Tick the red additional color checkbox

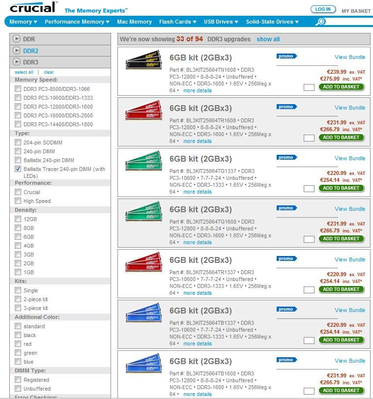pyautogui.click(x=18, y=344)
